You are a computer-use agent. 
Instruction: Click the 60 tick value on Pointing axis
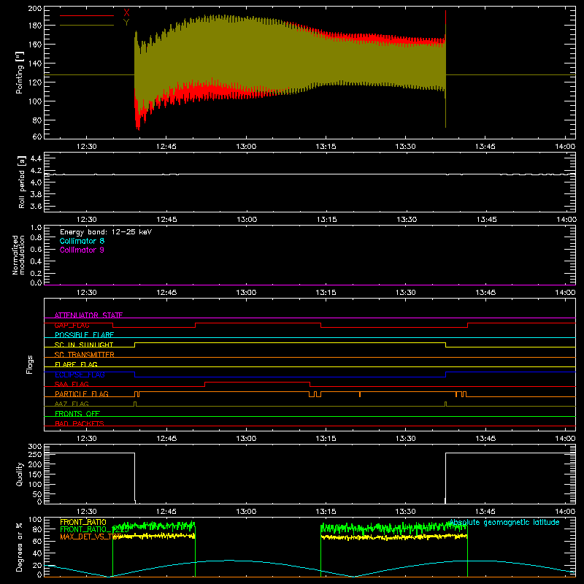pos(37,137)
